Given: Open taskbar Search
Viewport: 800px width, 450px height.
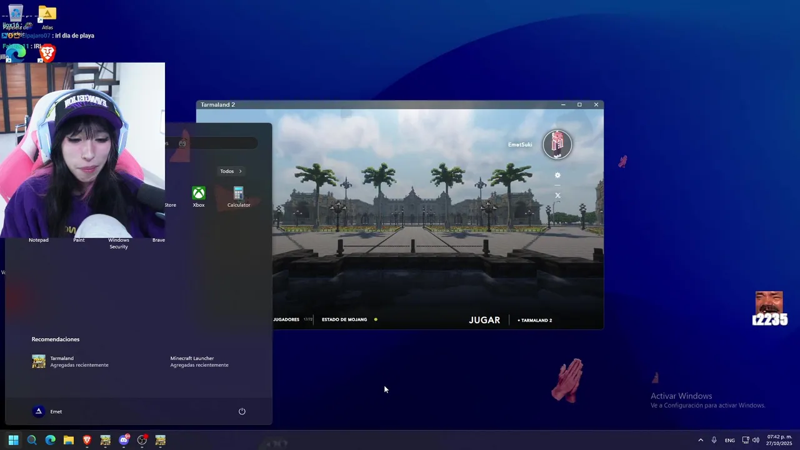Looking at the screenshot, I should (32, 440).
